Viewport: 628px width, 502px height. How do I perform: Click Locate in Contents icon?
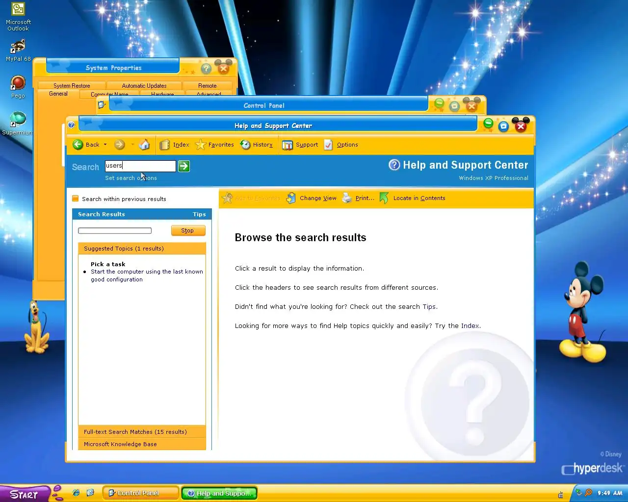point(384,198)
